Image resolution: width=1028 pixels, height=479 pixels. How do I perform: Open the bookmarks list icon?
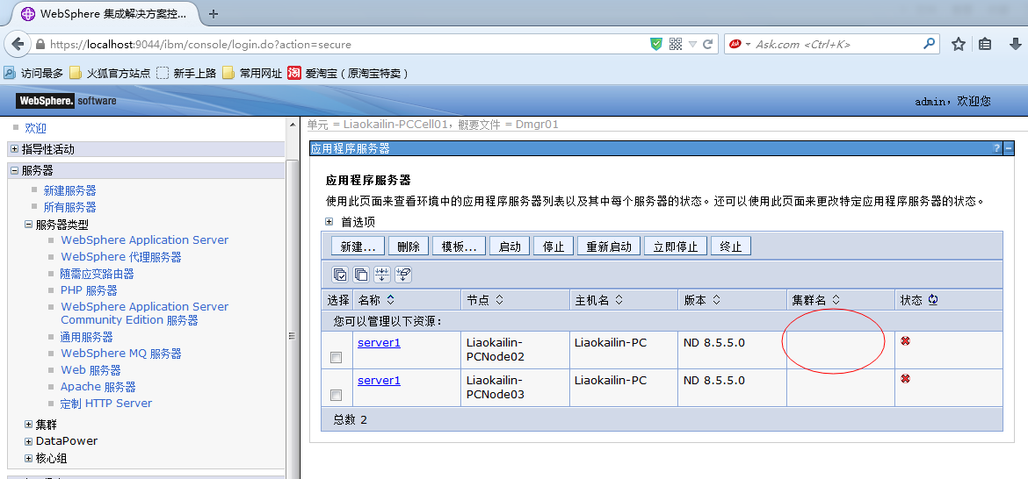click(x=985, y=45)
